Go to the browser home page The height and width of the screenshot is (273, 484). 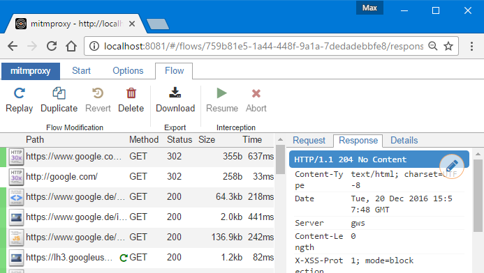tap(71, 46)
